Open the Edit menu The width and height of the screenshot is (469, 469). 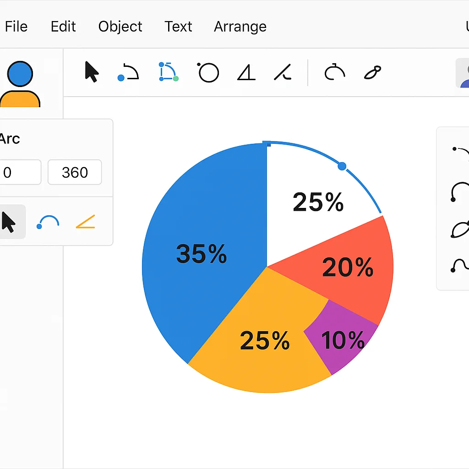pos(63,27)
